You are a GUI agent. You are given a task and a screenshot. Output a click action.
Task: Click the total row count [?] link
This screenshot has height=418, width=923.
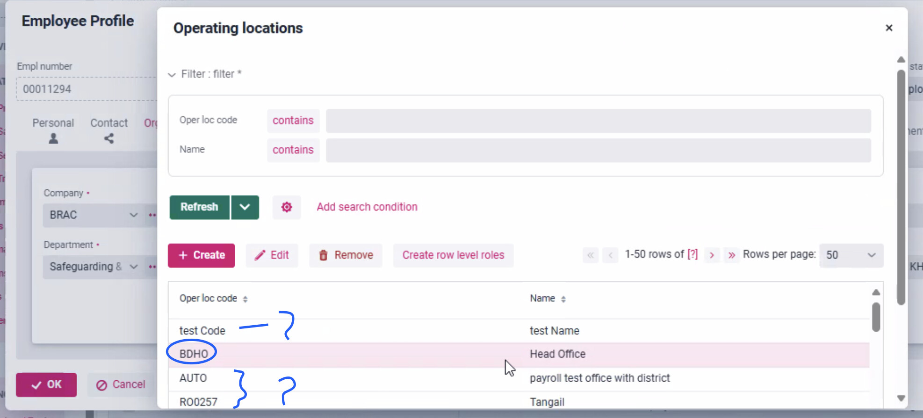692,254
